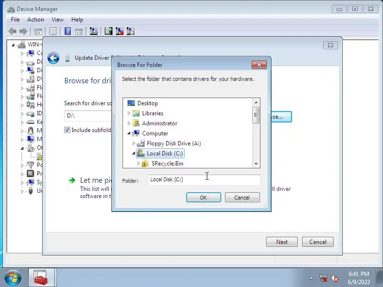
Task: Toggle the Include subfolders checkbox
Action: click(x=67, y=130)
